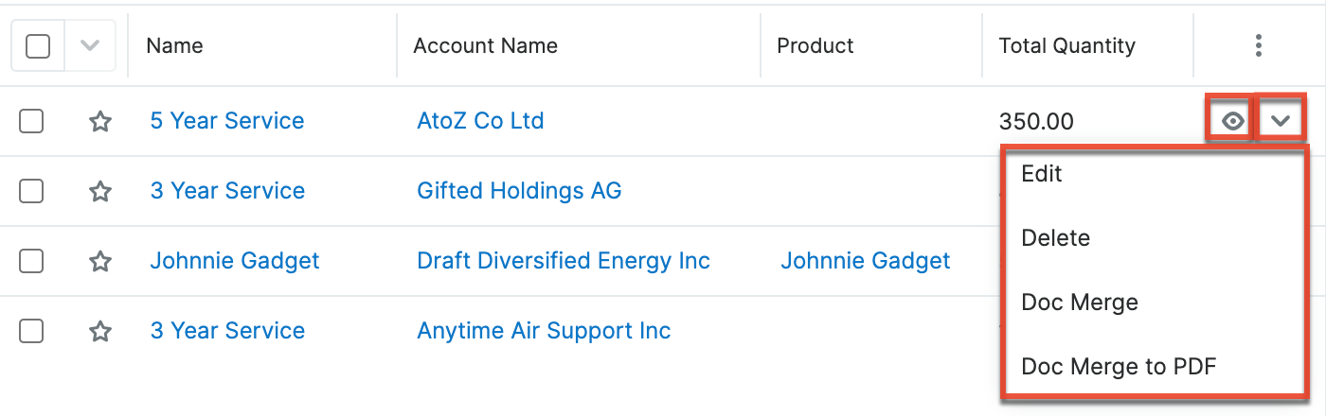Tick the Anytime Air Support row checkbox
The image size is (1326, 416).
tap(31, 331)
